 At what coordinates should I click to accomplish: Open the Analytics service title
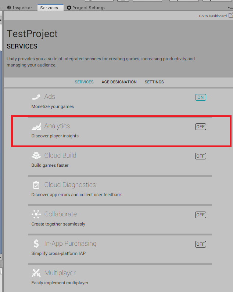click(57, 126)
